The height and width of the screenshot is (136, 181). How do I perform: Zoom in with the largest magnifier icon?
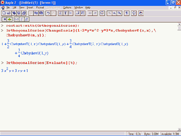pyautogui.click(x=119, y=13)
